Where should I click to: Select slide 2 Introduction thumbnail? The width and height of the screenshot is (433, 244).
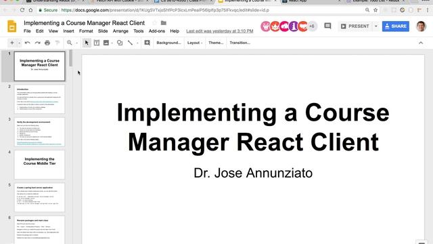coord(39,99)
